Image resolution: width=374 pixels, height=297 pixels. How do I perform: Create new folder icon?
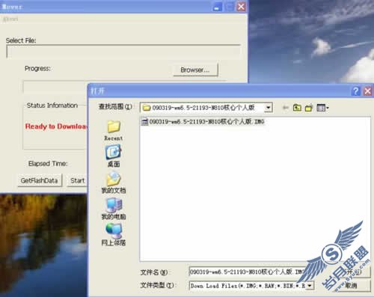click(309, 108)
